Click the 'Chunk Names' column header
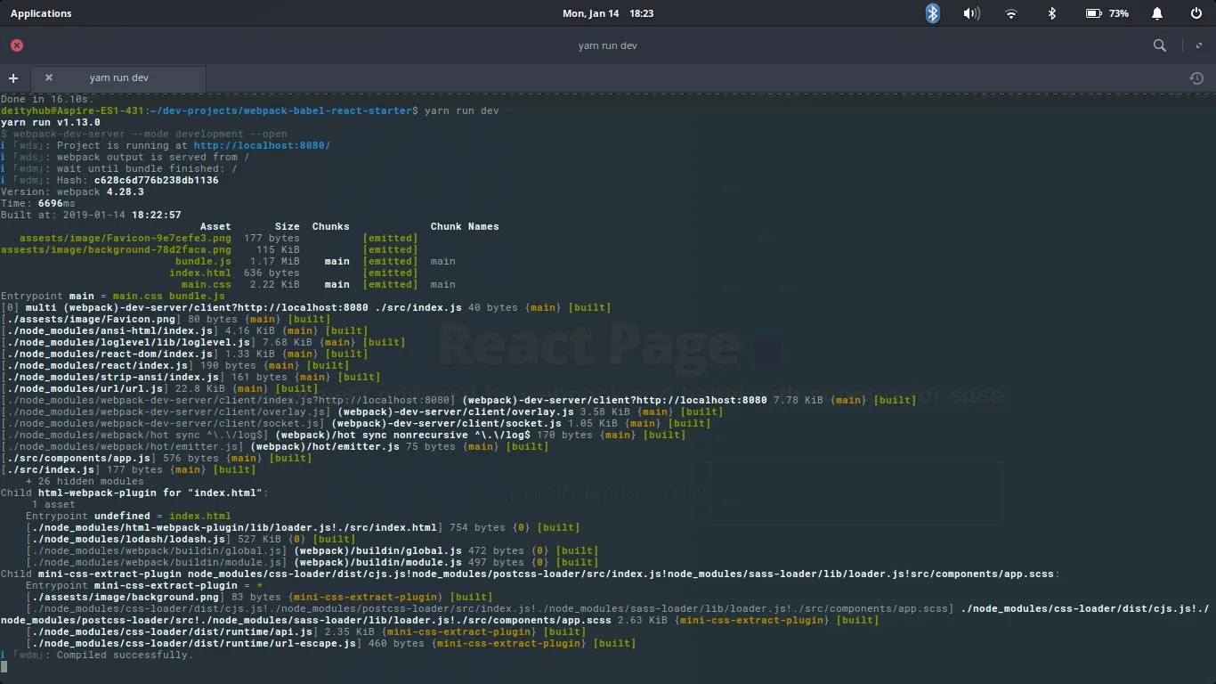Viewport: 1216px width, 684px height. coord(465,226)
